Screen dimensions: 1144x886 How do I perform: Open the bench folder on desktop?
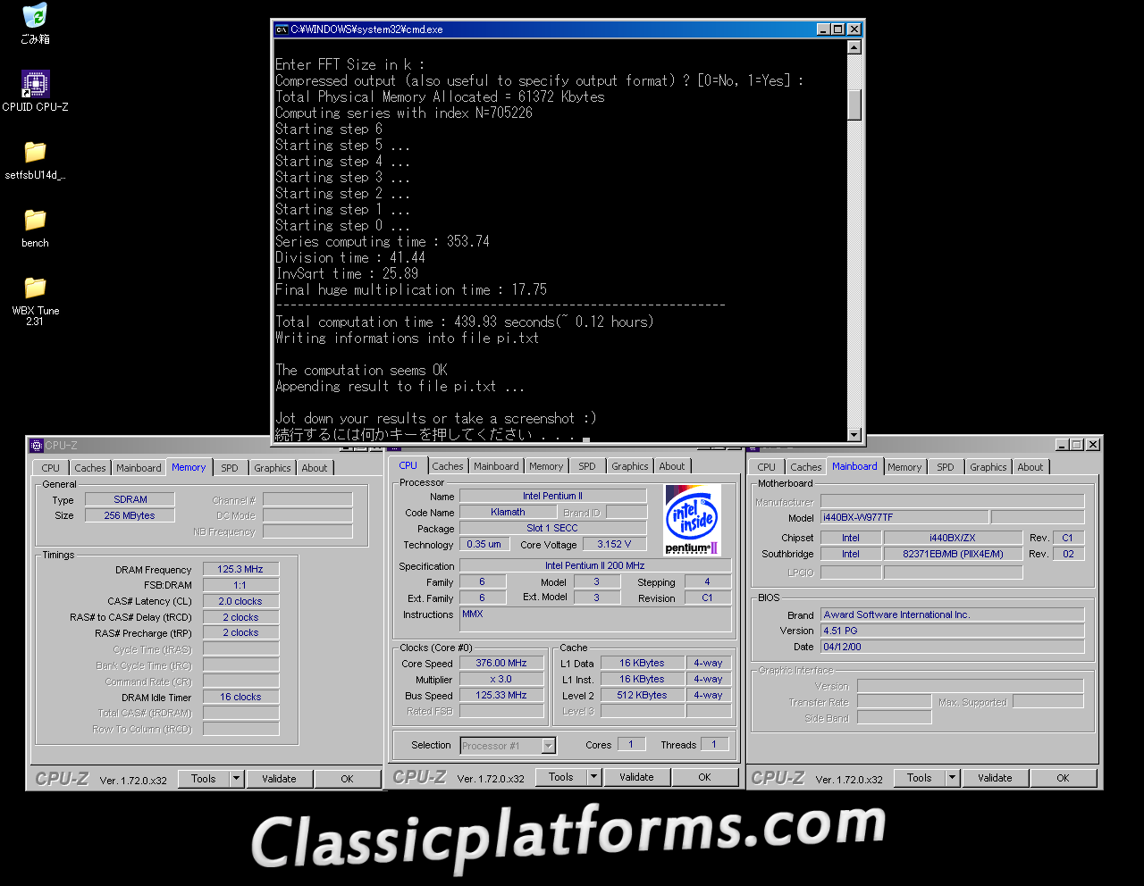point(35,228)
